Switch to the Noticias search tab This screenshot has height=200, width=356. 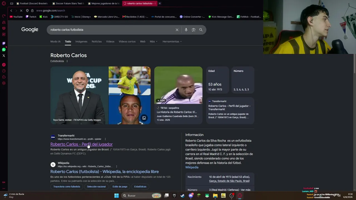pos(97,41)
